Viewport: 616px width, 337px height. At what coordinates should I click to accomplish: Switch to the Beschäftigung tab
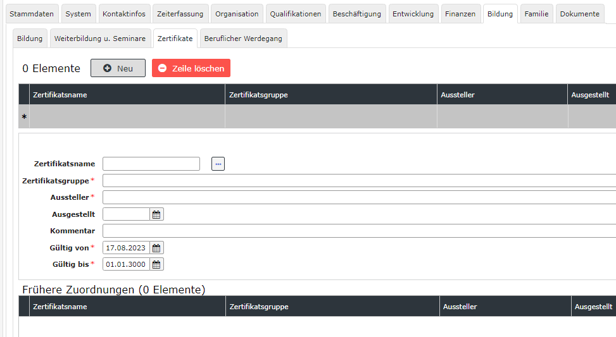(356, 14)
